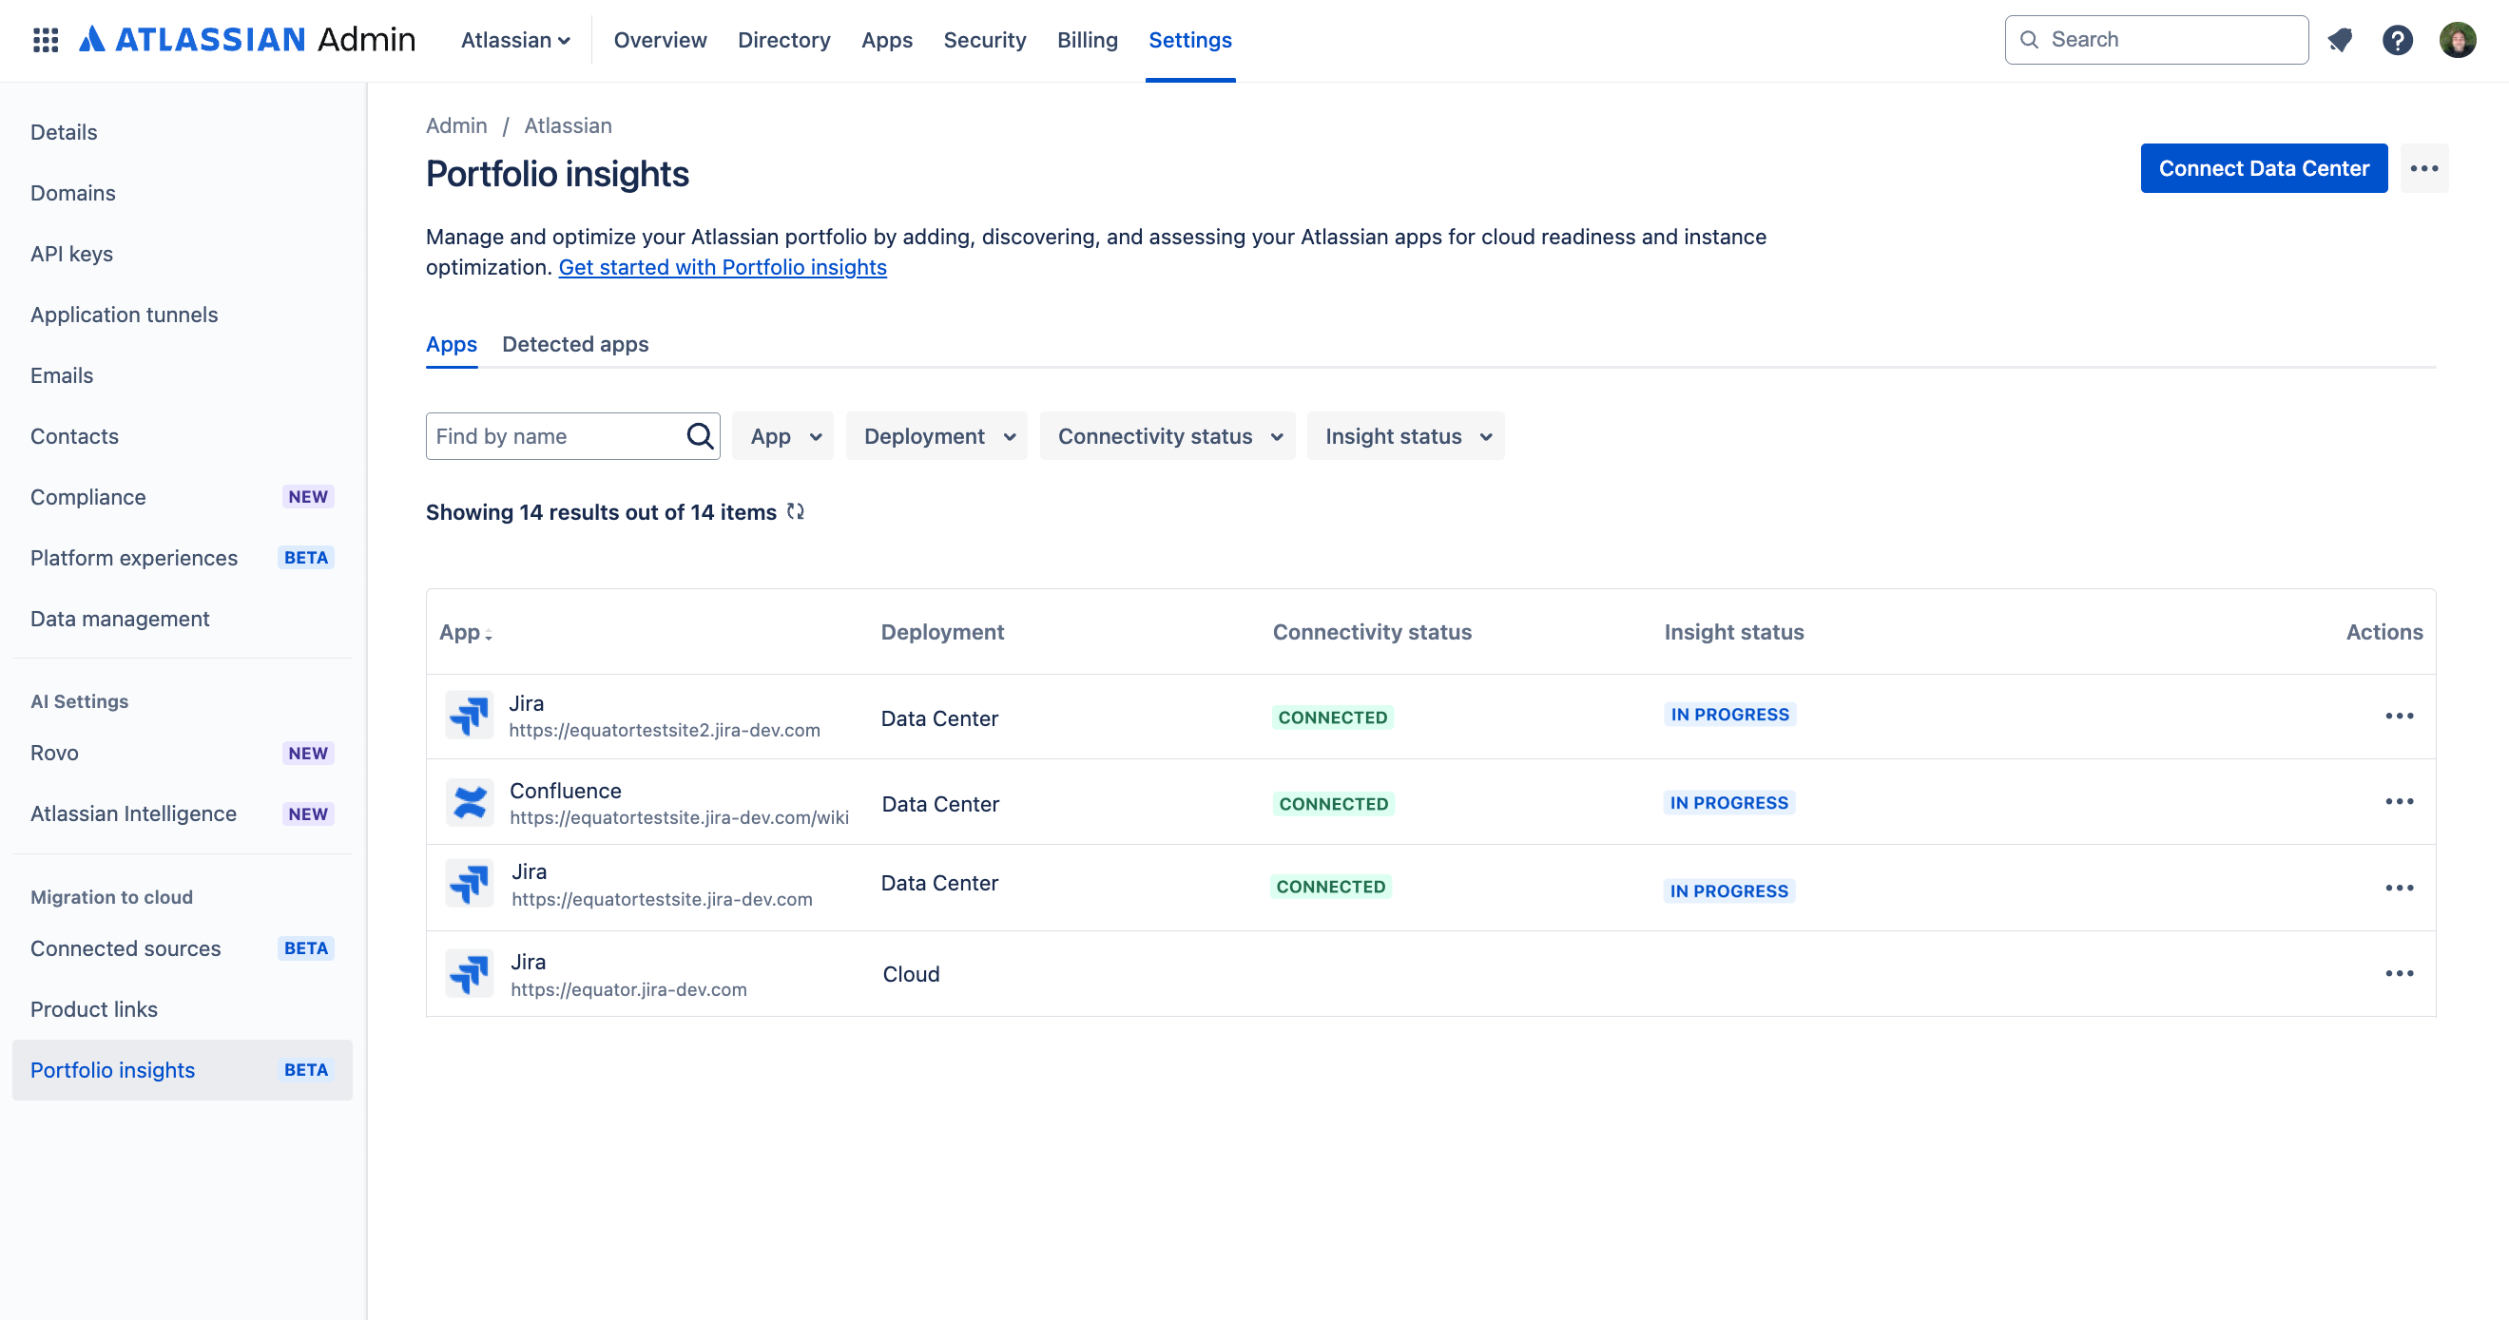
Task: Open the Atlassian organization switcher
Action: [515, 40]
